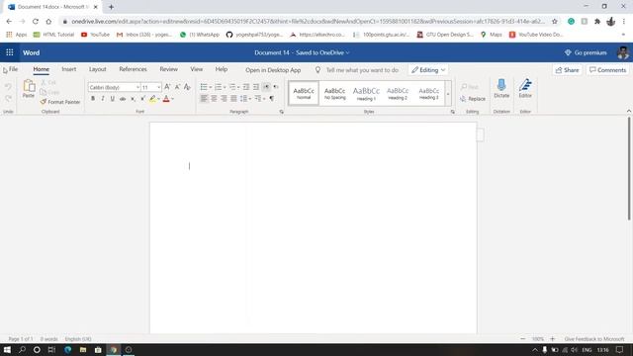633x356 pixels.
Task: Switch to the Insert tab
Action: [68, 69]
